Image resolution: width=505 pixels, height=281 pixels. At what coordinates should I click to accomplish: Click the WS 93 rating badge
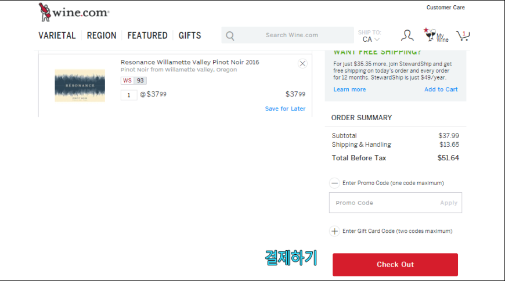[x=134, y=81]
